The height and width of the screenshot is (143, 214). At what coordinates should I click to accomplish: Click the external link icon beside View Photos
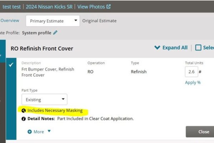click(108, 6)
